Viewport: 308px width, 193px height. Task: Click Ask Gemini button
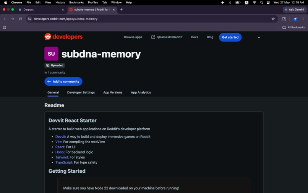pos(294,10)
